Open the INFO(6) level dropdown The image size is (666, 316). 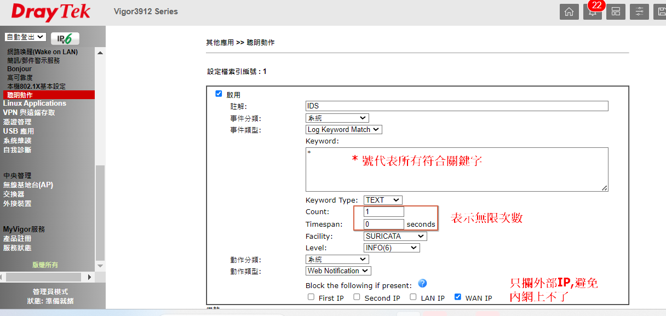click(392, 248)
